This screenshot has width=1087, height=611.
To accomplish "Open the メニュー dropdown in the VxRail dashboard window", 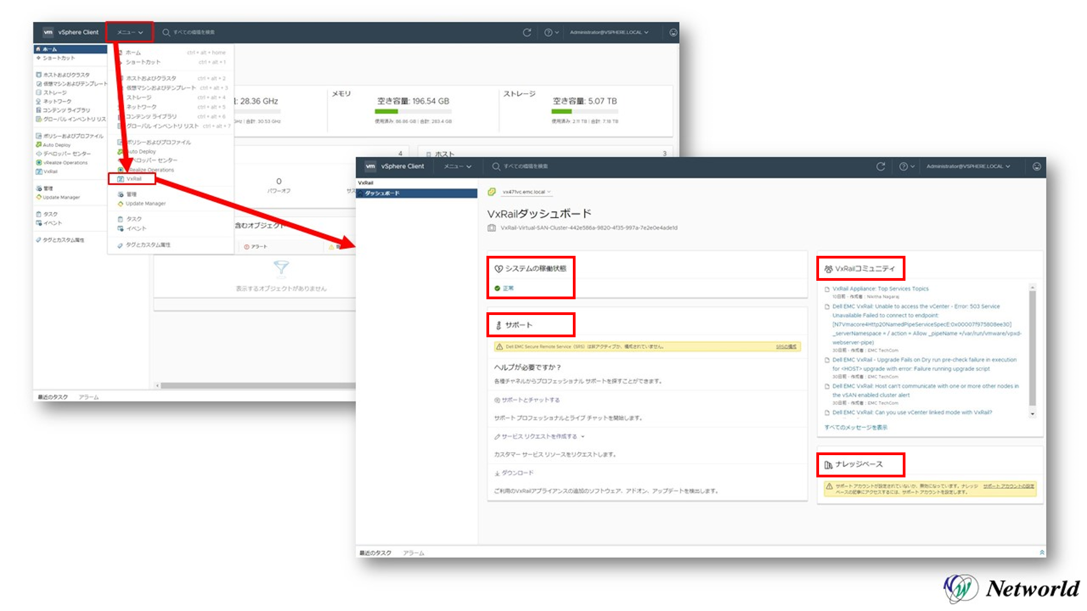I will (x=458, y=167).
